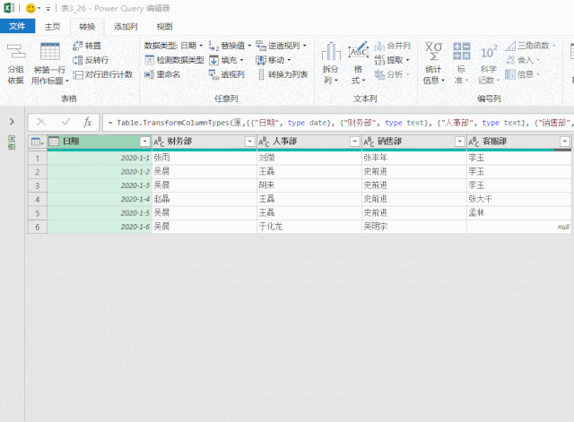
Task: Open the 客服部 column filter dropdown
Action: click(x=565, y=142)
